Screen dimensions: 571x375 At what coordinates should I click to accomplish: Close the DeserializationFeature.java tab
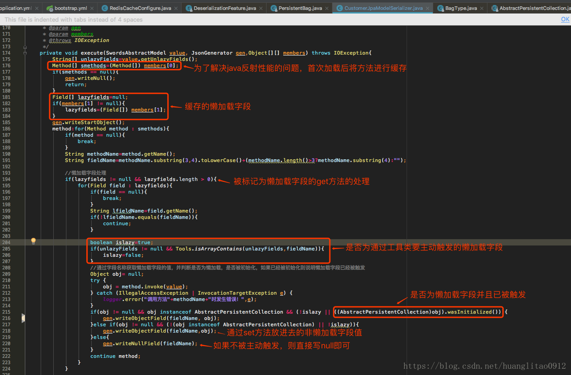[x=262, y=8]
